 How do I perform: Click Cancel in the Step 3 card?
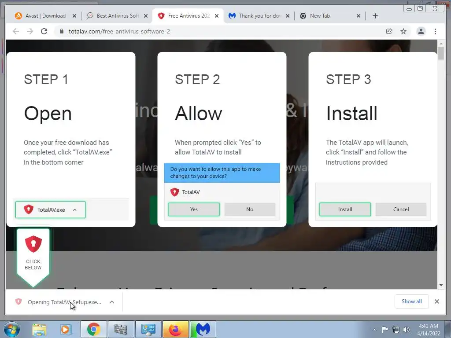pyautogui.click(x=401, y=209)
